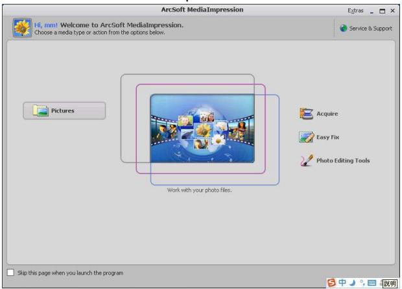
Task: Click the Sogou S input method icon
Action: point(331,283)
